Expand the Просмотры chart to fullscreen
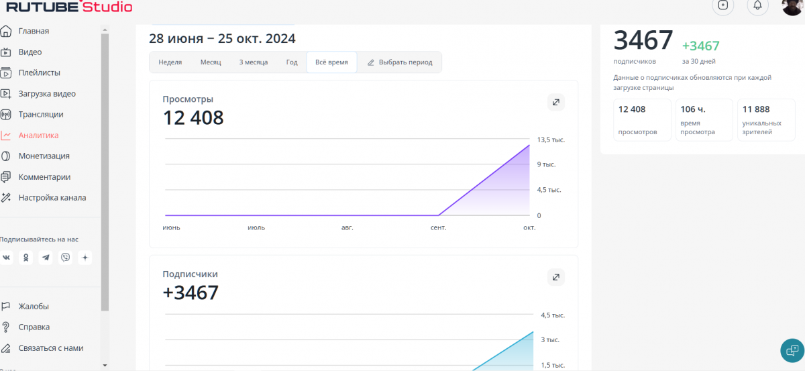The height and width of the screenshot is (371, 805). tap(555, 102)
